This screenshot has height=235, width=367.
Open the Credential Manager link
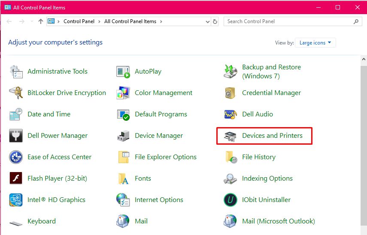pos(271,93)
